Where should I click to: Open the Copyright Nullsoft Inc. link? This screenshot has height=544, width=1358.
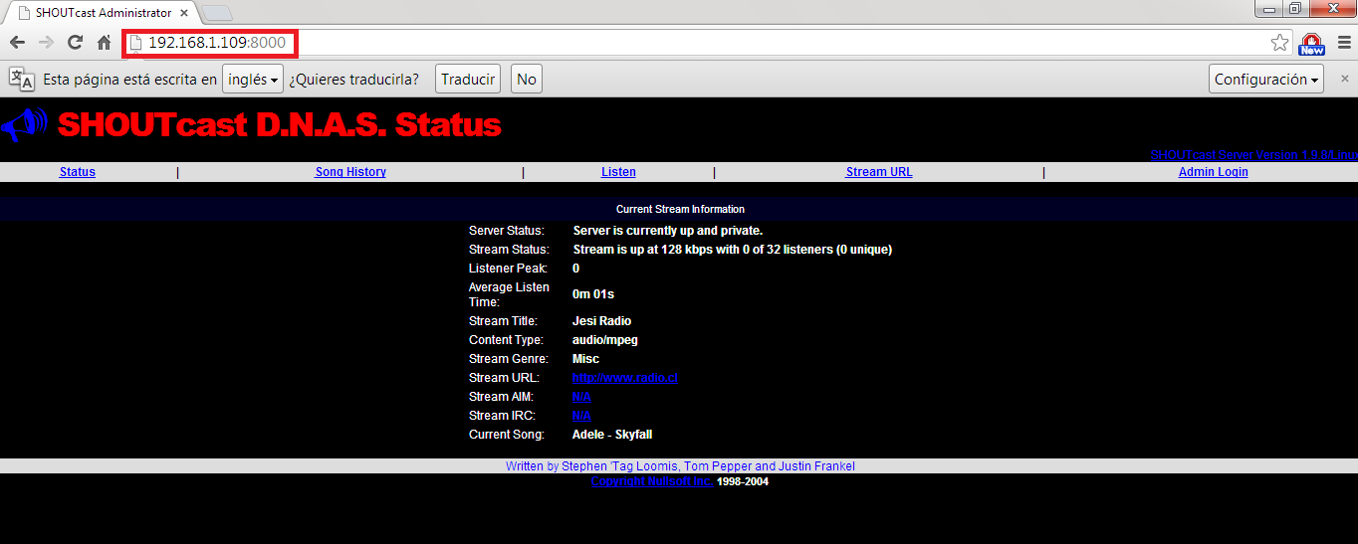[x=652, y=481]
